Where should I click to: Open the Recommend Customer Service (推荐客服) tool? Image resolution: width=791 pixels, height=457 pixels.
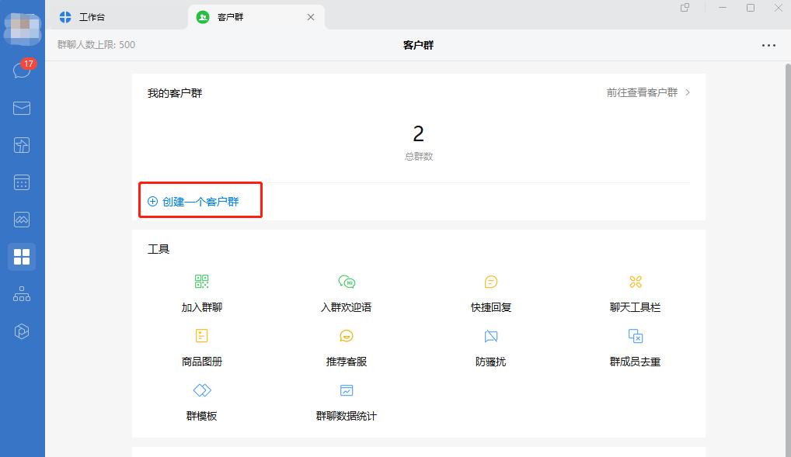pyautogui.click(x=346, y=346)
